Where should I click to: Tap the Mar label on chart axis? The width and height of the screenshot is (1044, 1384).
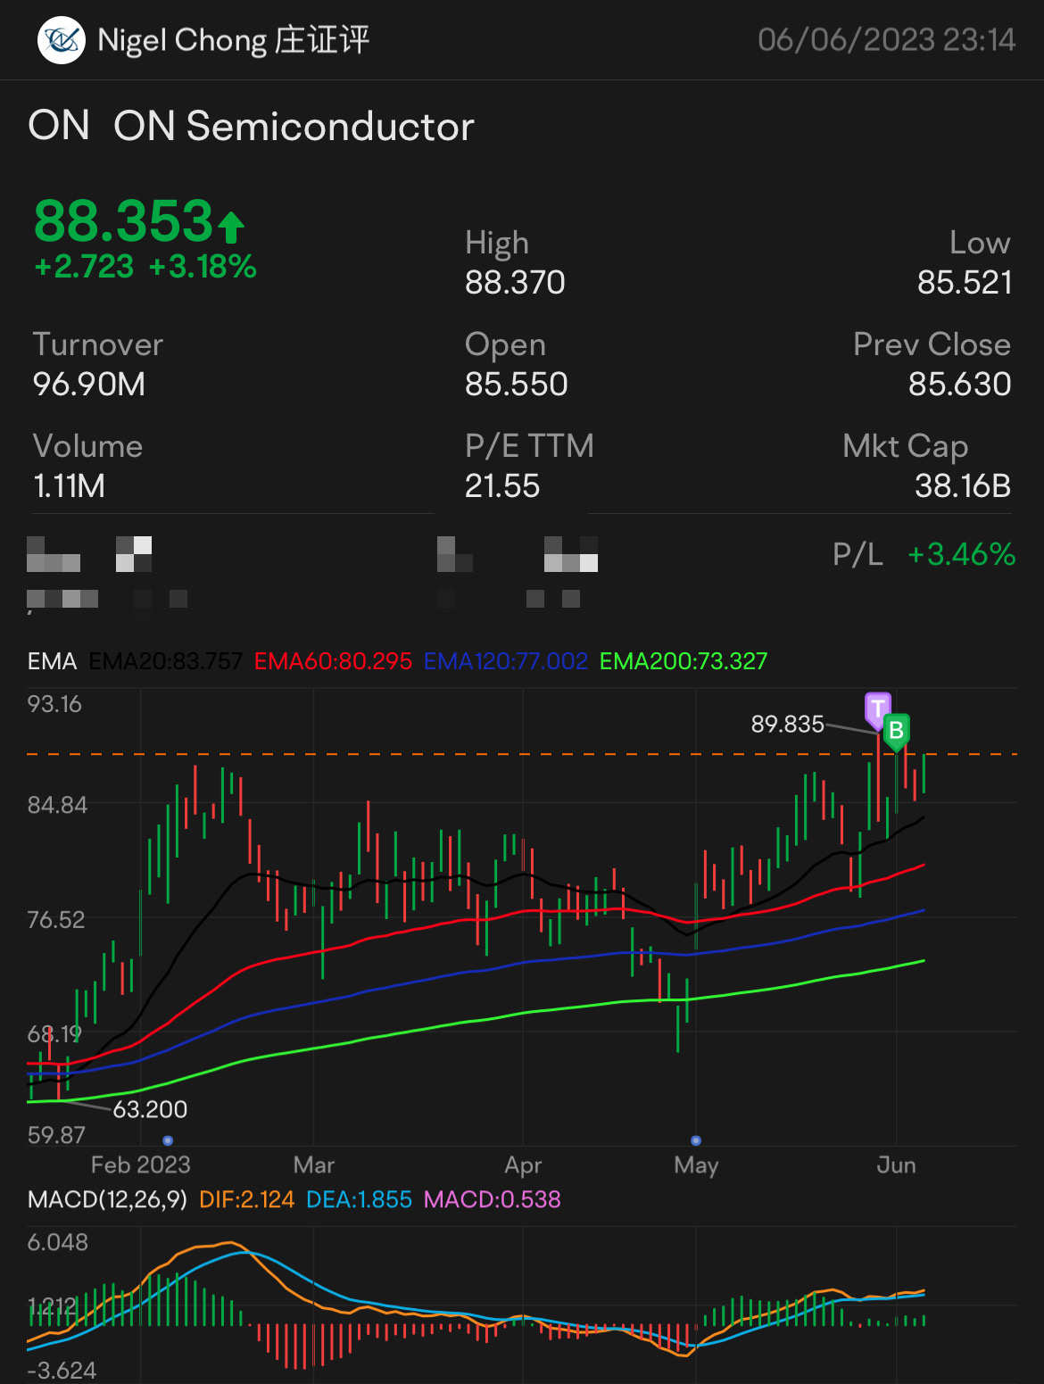(x=314, y=1165)
